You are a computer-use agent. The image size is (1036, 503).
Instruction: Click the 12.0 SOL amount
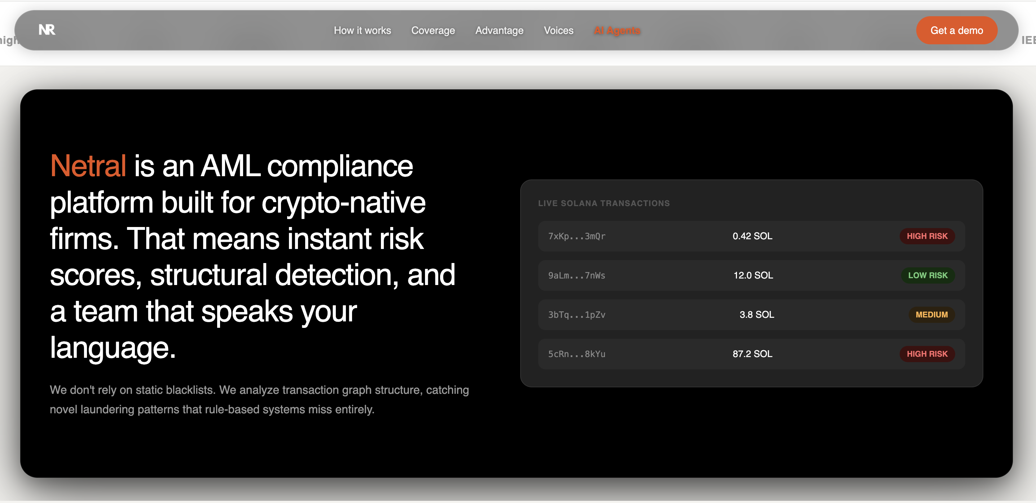click(x=753, y=276)
